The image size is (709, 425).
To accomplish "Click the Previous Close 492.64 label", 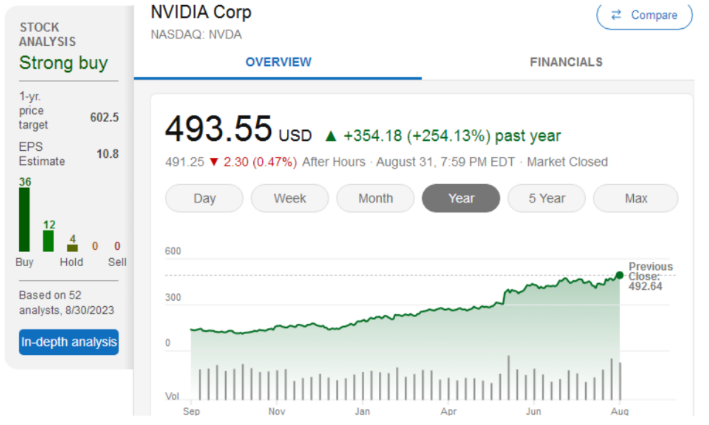I will pos(651,276).
